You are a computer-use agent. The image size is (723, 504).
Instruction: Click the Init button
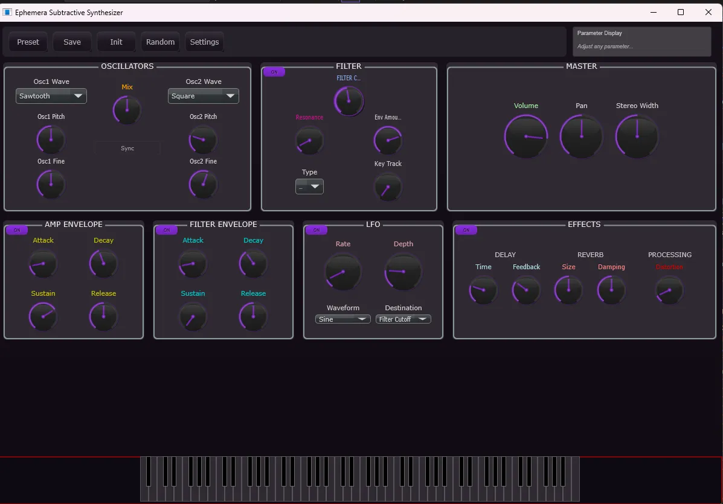[116, 42]
